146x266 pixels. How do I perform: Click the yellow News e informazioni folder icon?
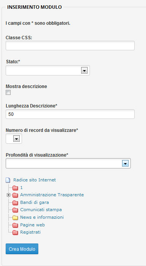pos(16,218)
